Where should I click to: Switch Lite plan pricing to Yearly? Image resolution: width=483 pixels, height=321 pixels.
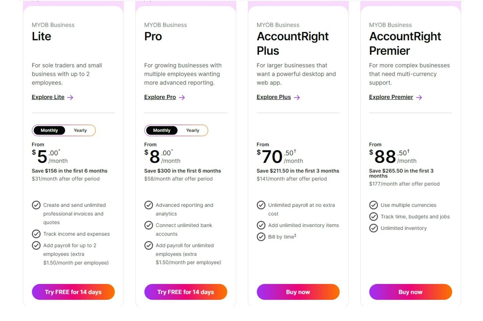point(80,130)
